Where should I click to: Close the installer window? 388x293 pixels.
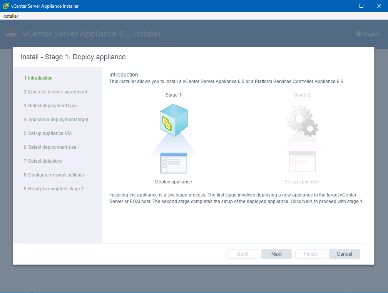[379, 6]
